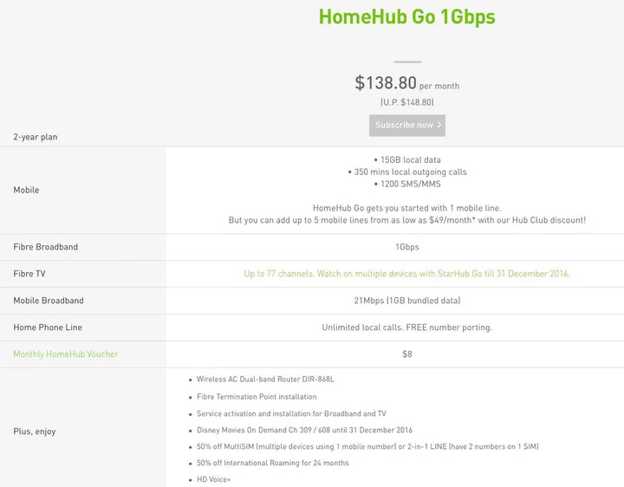Click the Mobile Broadband row label
Image resolution: width=624 pixels, height=487 pixels.
[49, 301]
